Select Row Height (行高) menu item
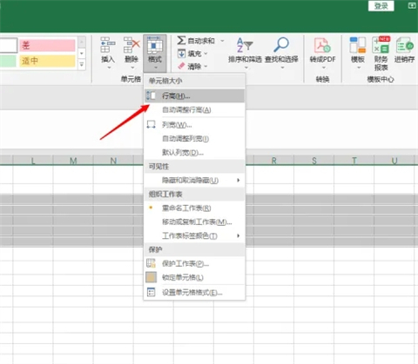The image size is (418, 364). pos(194,96)
